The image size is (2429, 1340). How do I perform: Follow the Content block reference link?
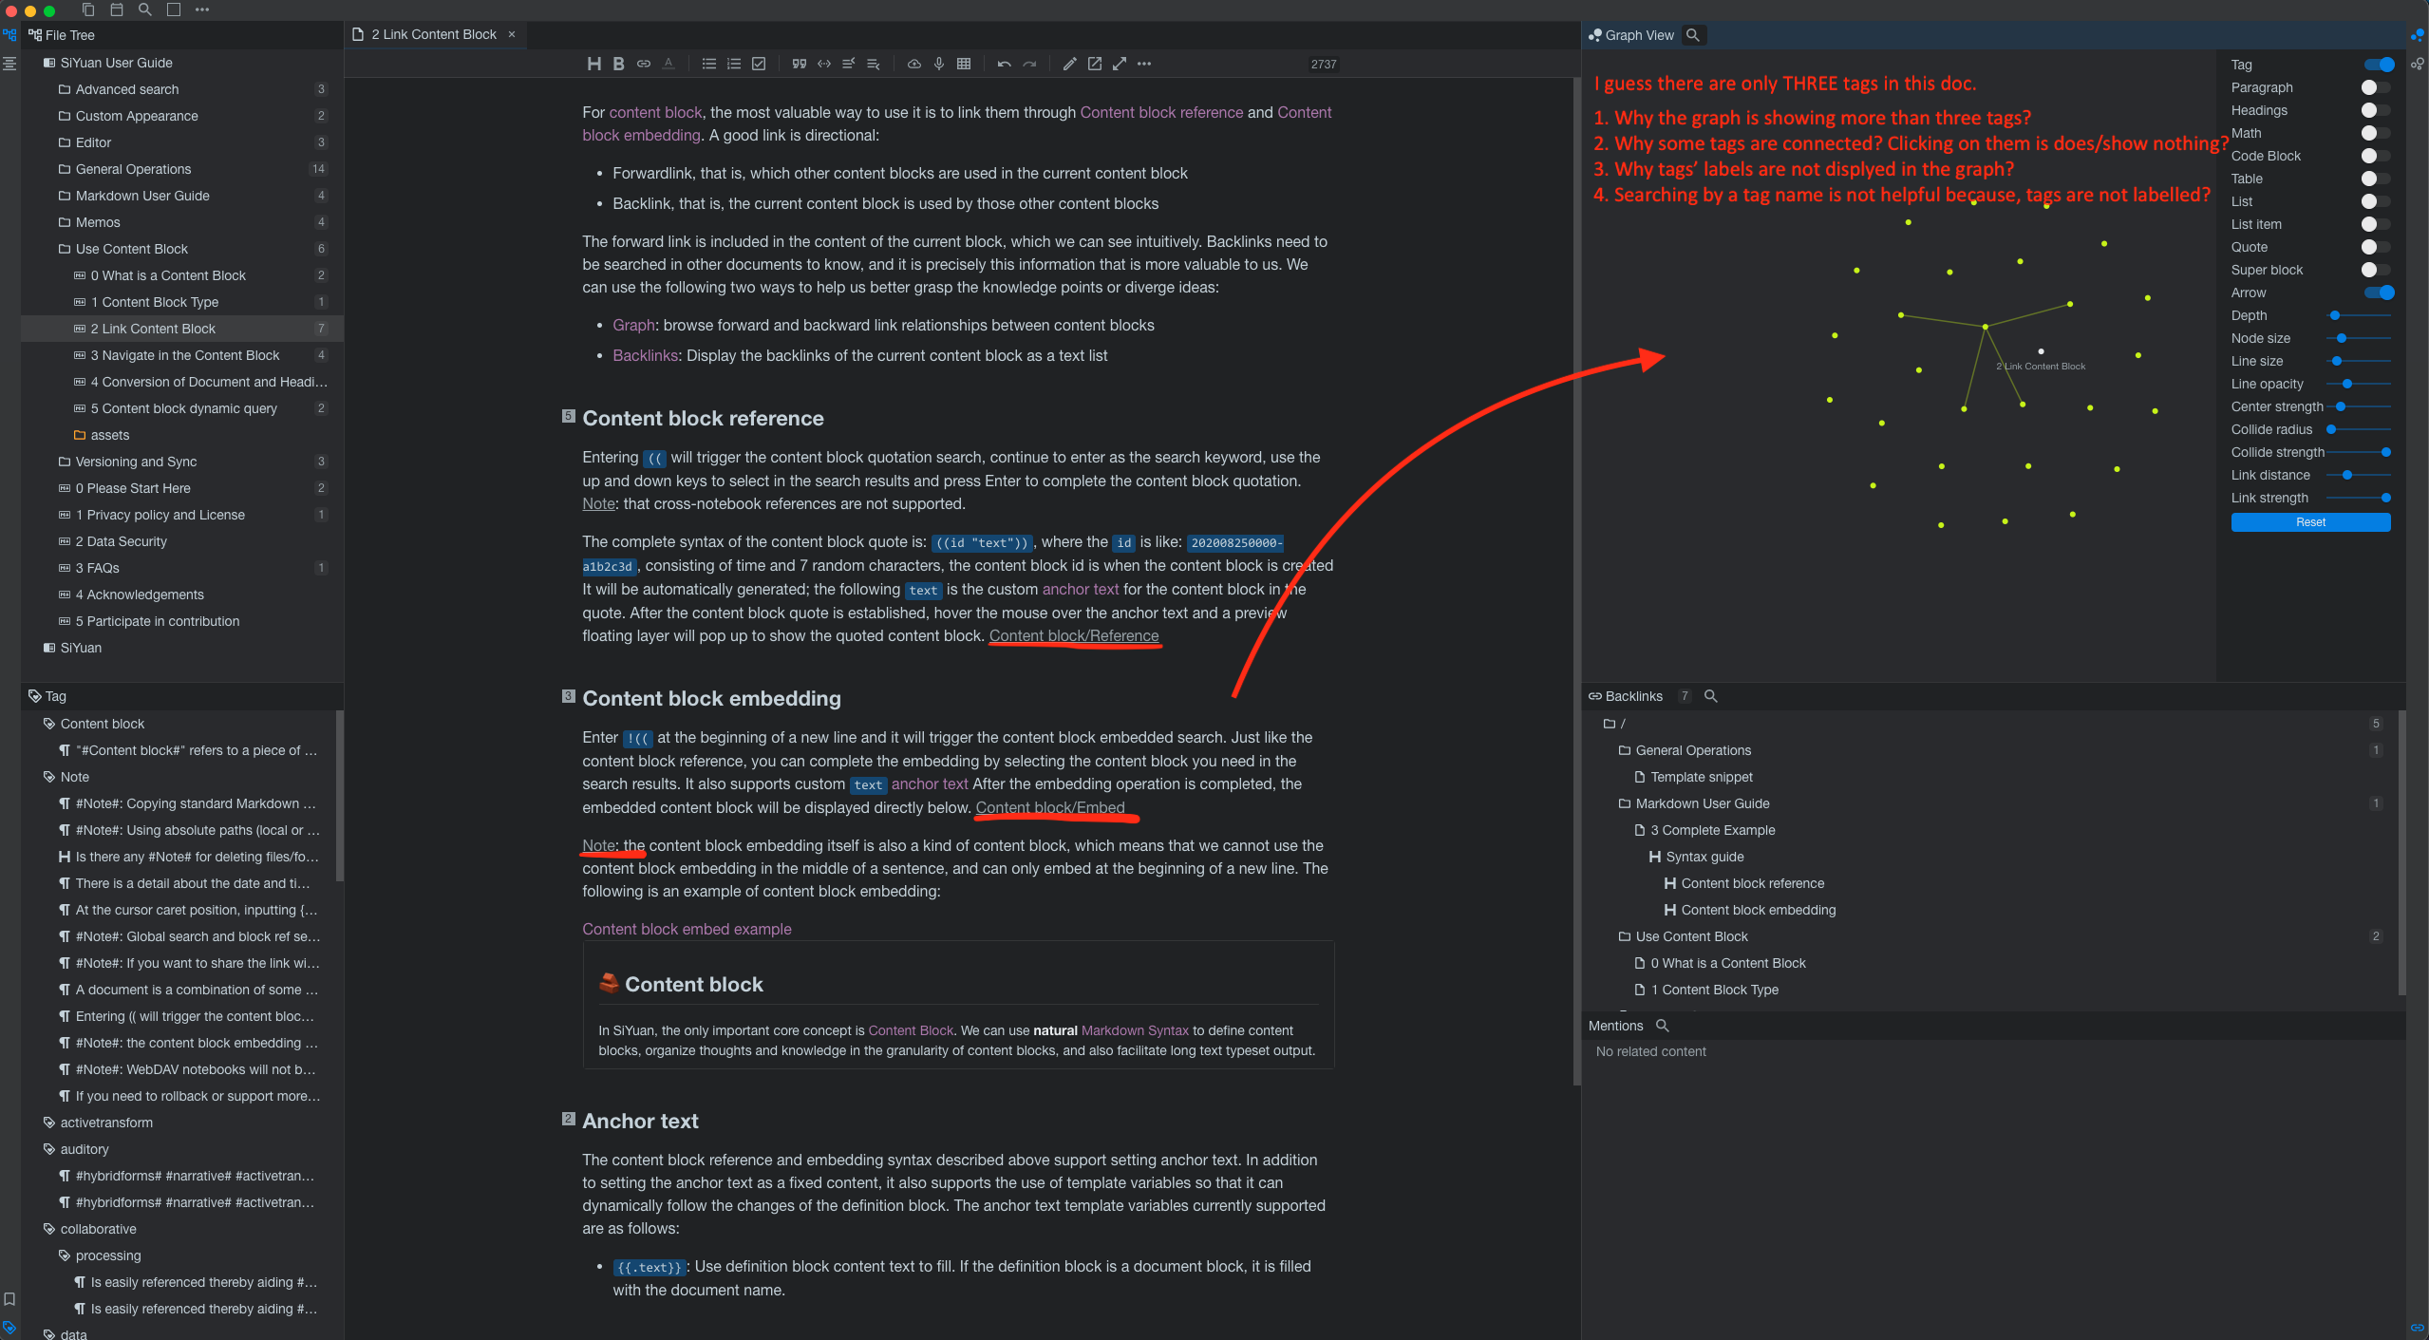click(x=1161, y=112)
